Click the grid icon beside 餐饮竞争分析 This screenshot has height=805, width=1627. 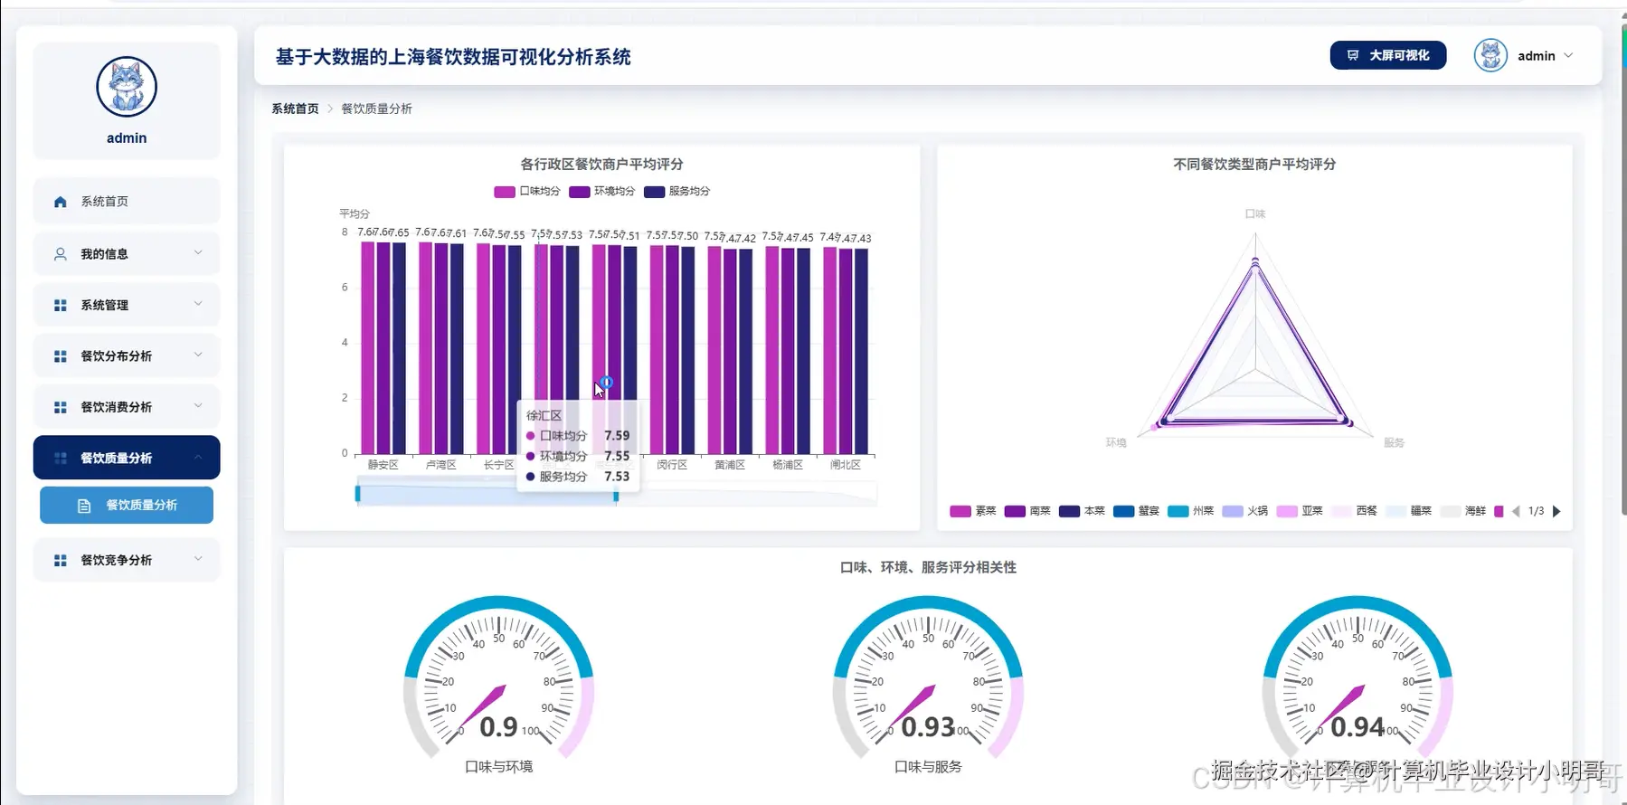point(61,560)
